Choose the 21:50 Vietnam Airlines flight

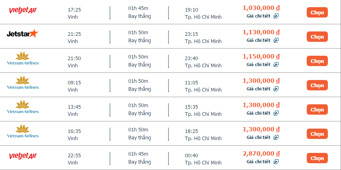click(x=317, y=61)
